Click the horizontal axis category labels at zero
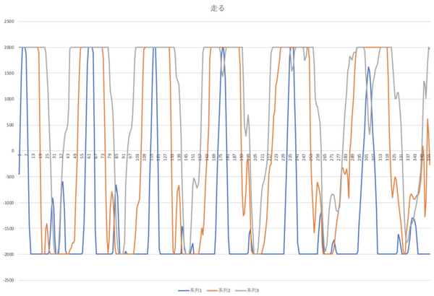Screen dimensions: 434x296 217,155
